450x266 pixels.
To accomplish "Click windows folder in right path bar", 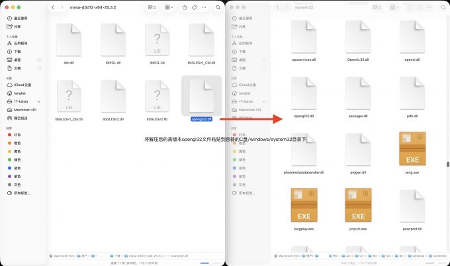I will pos(418,255).
